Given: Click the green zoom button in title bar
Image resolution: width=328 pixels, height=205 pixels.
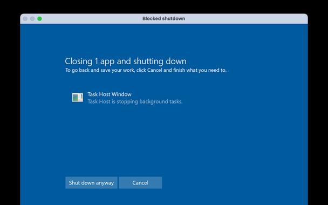Looking at the screenshot, I should pos(39,19).
